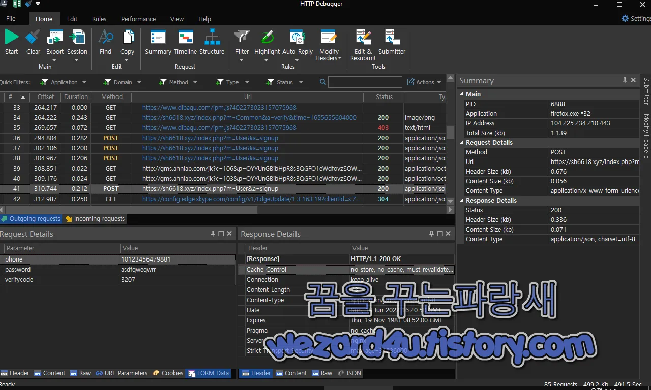Pin the Response Details panel
651x390 pixels.
[x=431, y=234]
